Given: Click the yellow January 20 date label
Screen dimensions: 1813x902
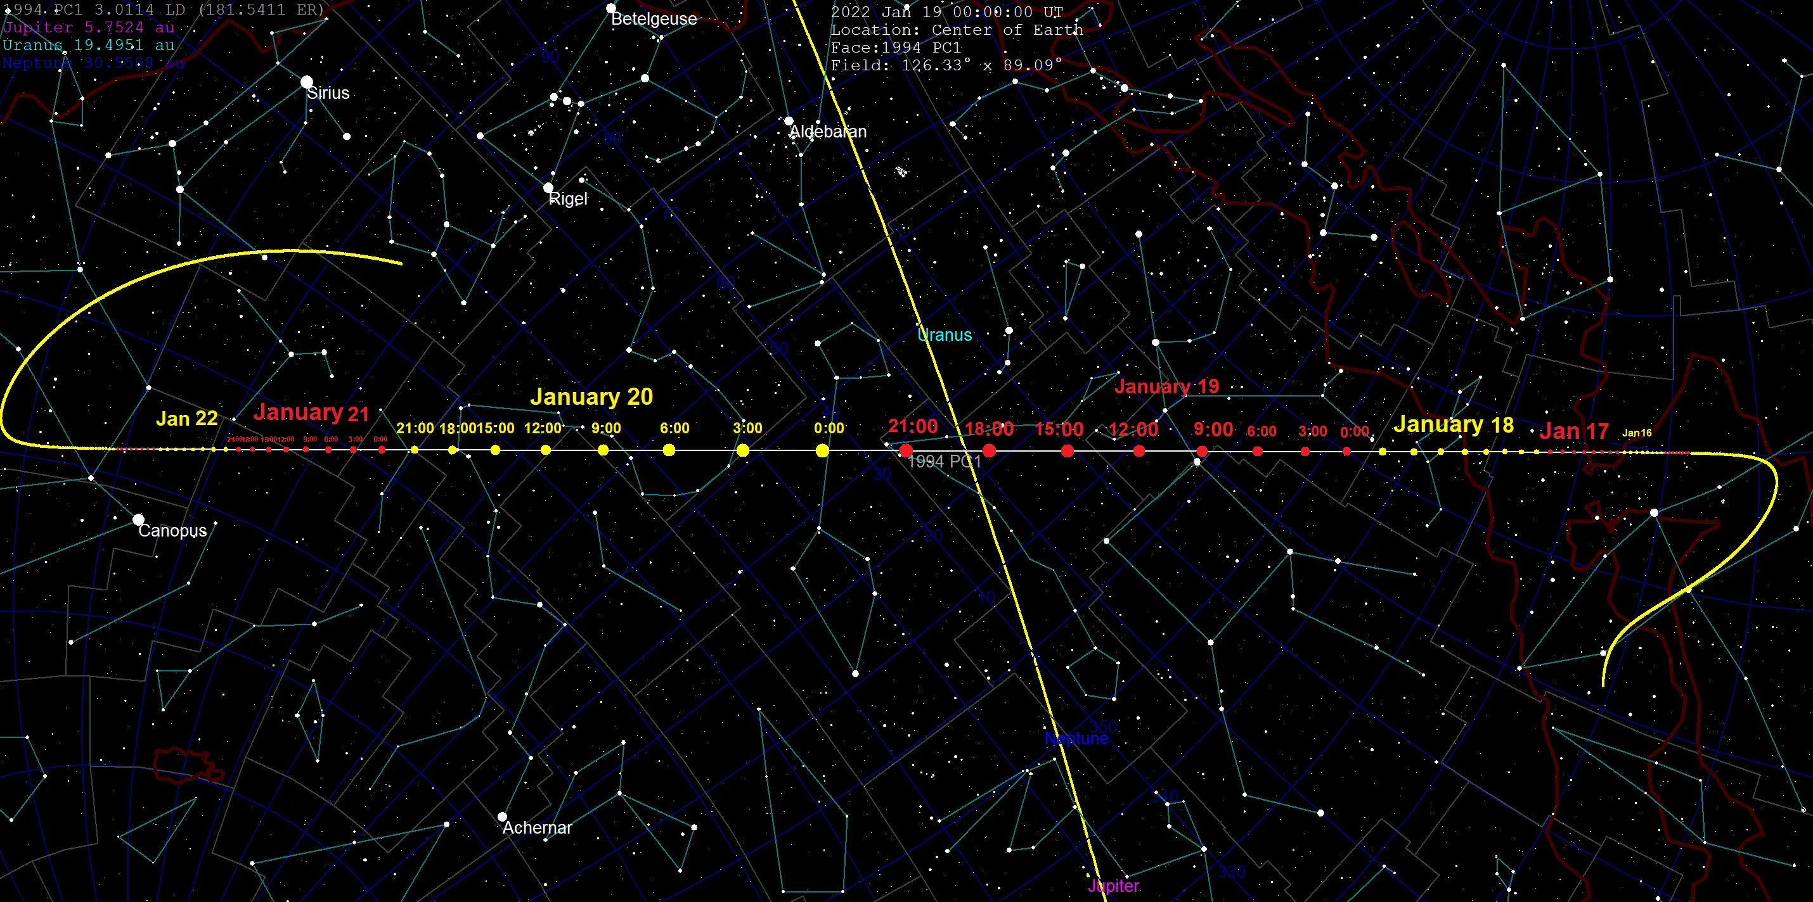Looking at the screenshot, I should tap(591, 397).
